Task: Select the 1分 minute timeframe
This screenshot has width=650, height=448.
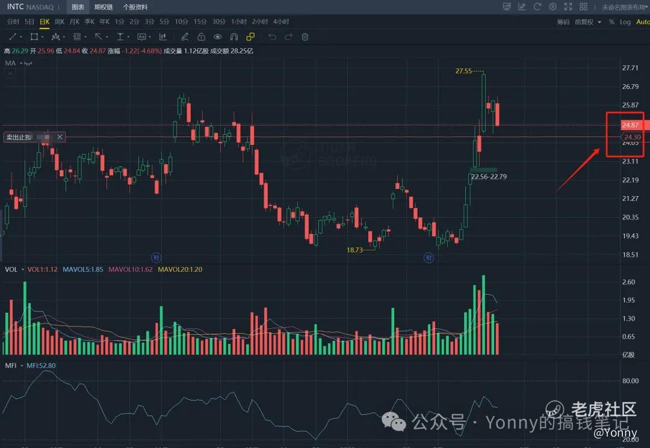Action: [x=119, y=22]
